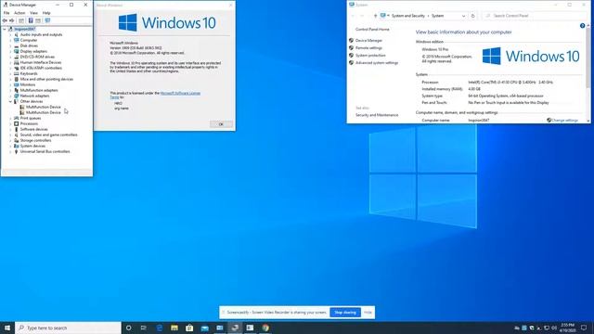
Task: Open the Action Center notification icon
Action: [x=584, y=328]
